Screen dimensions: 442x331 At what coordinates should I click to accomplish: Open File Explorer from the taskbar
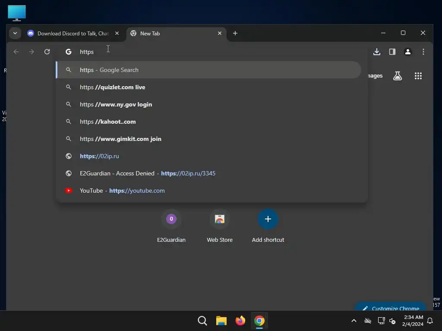221,321
